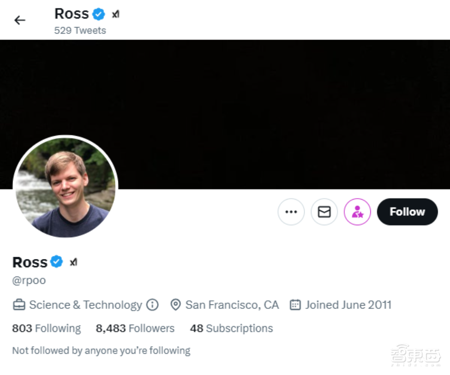Open the 803 Following list
Viewport: 450px width, 375px height.
coord(46,329)
